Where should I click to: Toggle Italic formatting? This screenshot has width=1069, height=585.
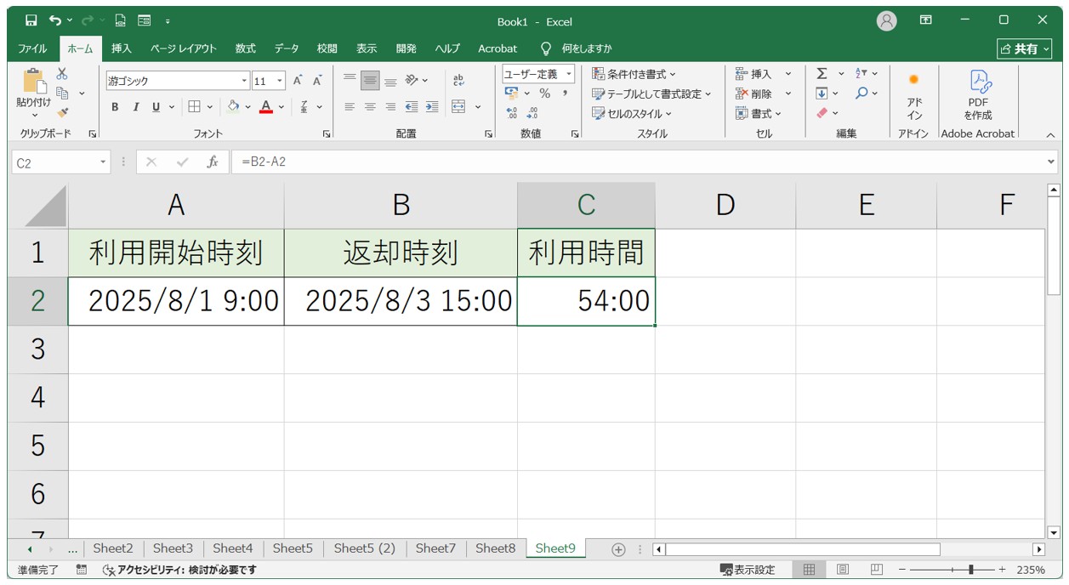(135, 107)
